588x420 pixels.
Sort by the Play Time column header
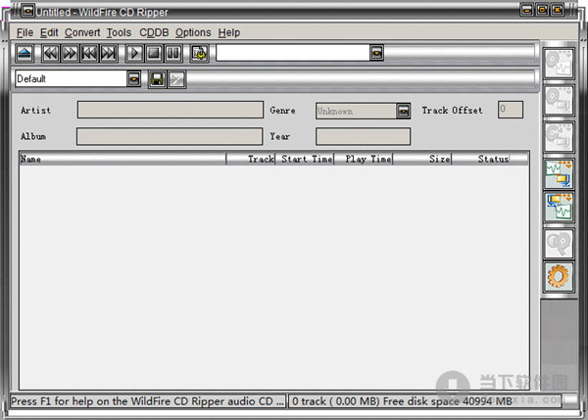click(364, 159)
